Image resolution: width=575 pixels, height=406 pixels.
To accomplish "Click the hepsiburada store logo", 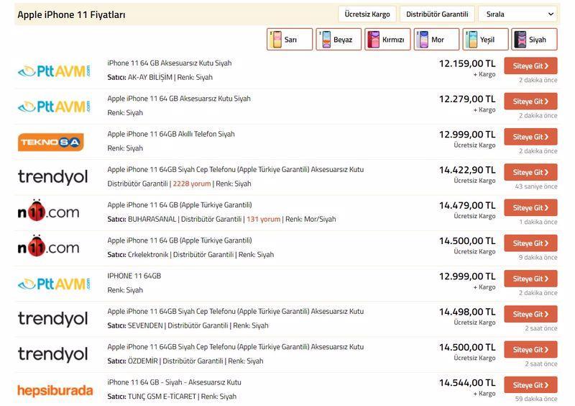I will click(55, 390).
